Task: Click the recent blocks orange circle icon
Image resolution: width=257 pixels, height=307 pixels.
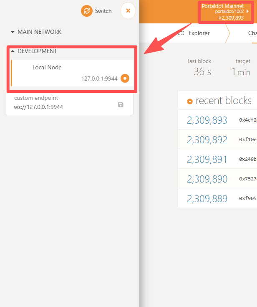Action: pyautogui.click(x=190, y=101)
